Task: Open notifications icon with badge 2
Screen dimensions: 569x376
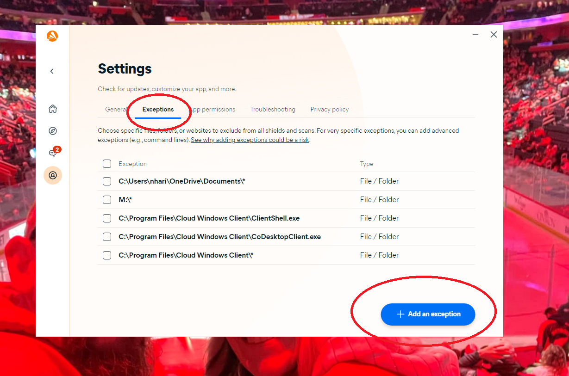Action: pos(54,152)
